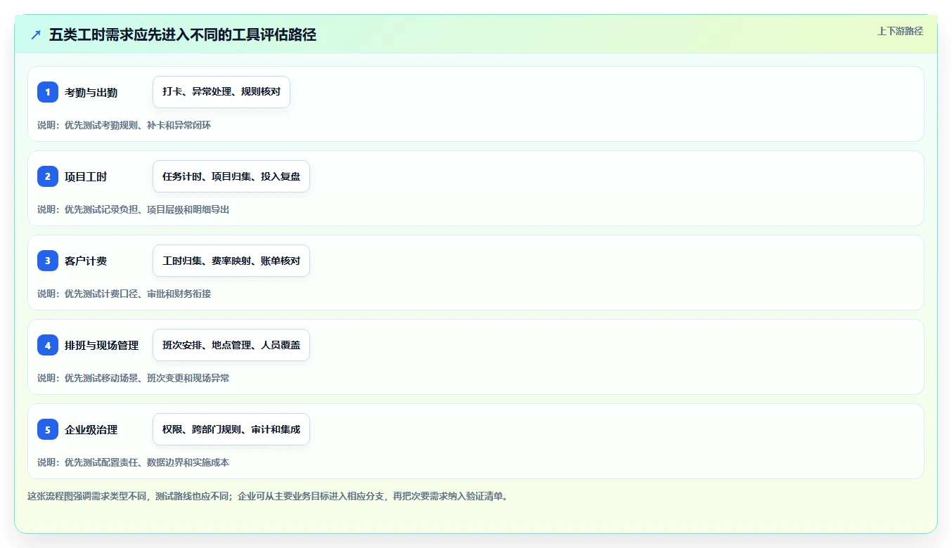Click the 上下游路径 label in header
Screen dimensions: 952x548
(x=900, y=31)
